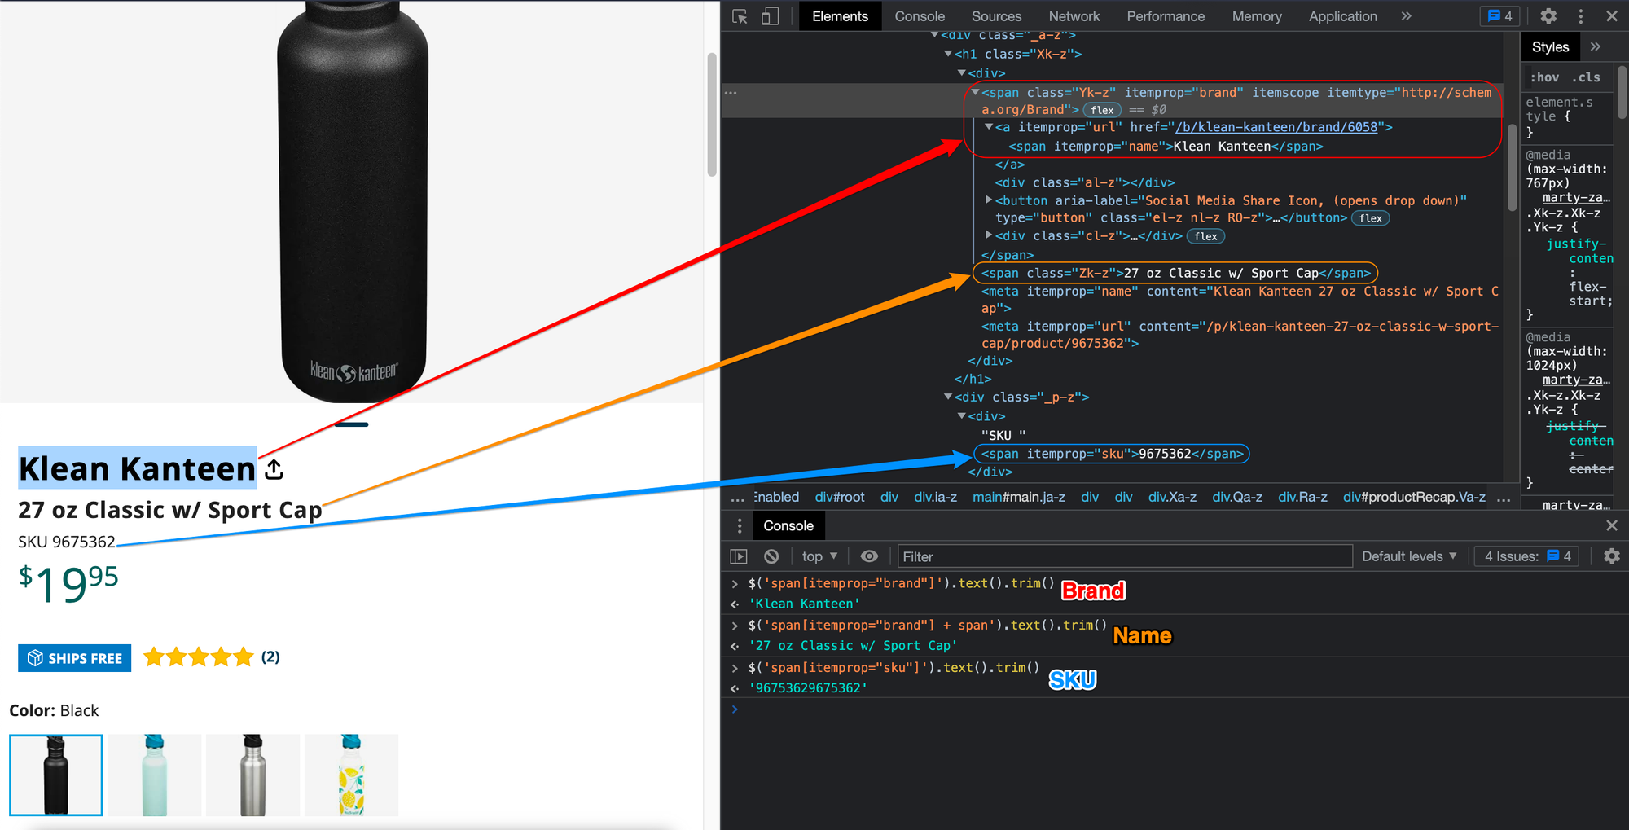1629x830 pixels.
Task: Follow the /b/klean-kanteen/brand/6058 href link
Action: coord(1276,127)
